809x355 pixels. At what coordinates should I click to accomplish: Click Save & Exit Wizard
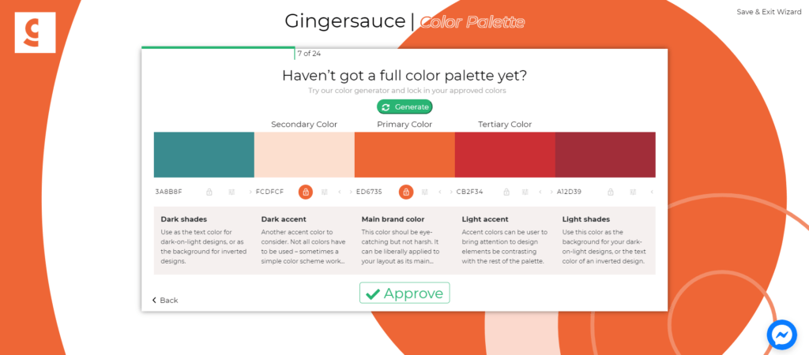(x=769, y=12)
